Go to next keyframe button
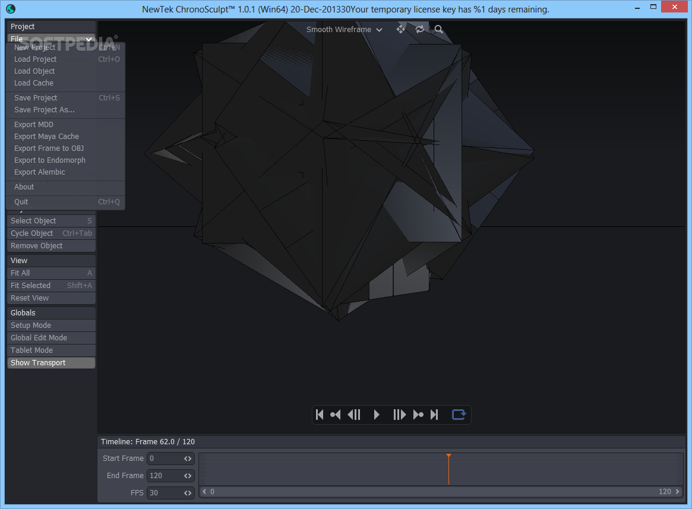692x509 pixels. 418,415
